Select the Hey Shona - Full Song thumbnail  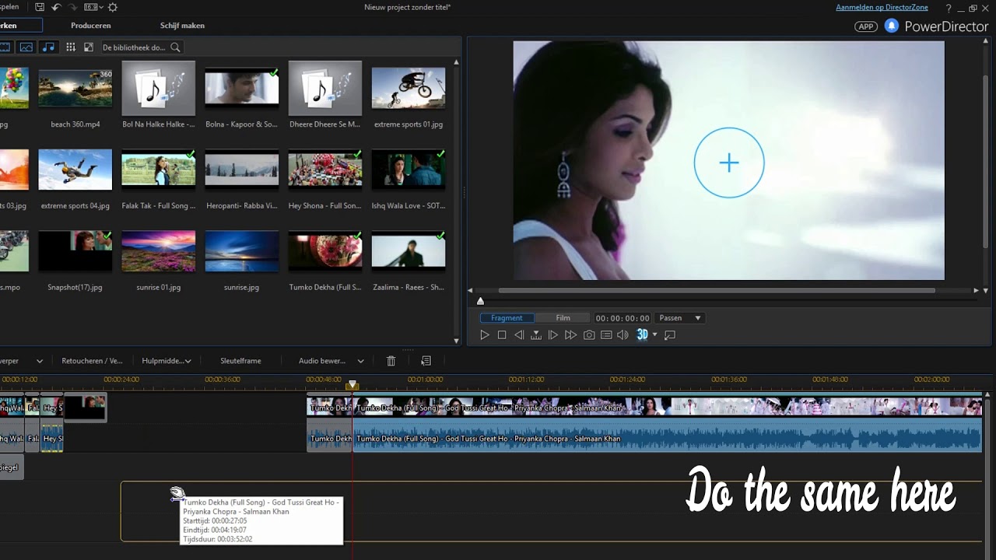click(325, 170)
